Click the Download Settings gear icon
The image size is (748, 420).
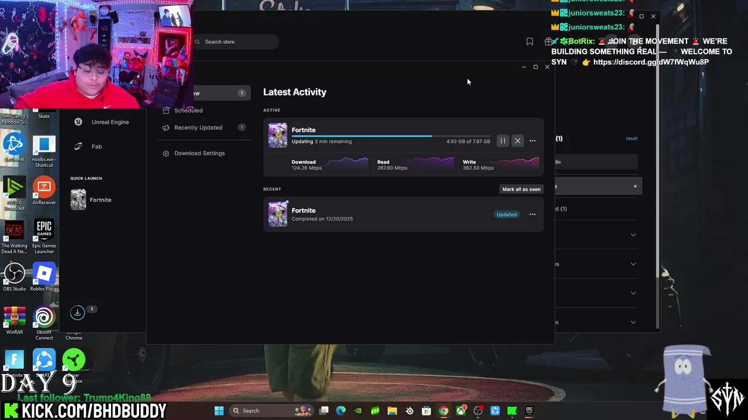pos(166,153)
